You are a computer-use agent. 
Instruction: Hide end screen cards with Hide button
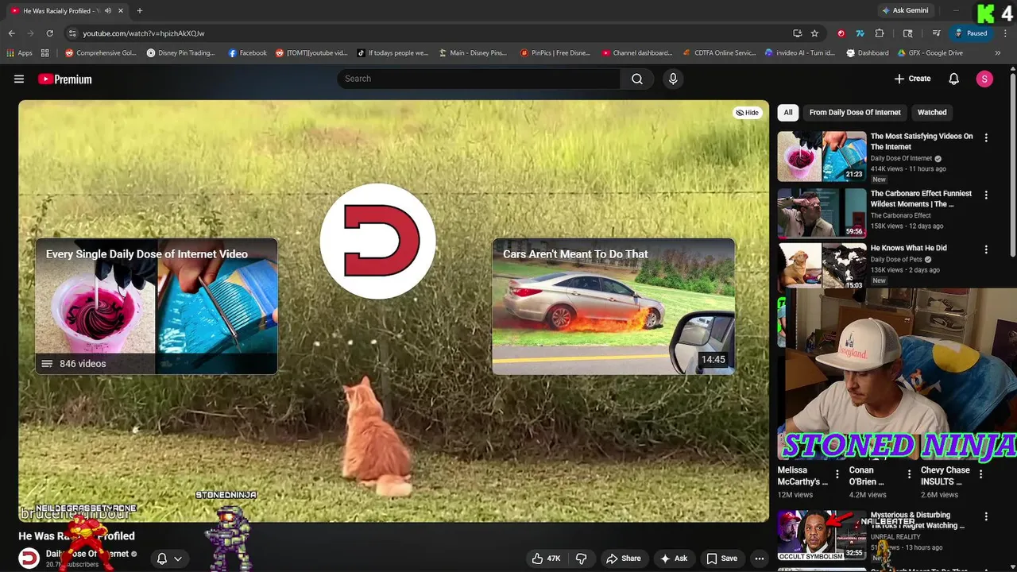[747, 113]
